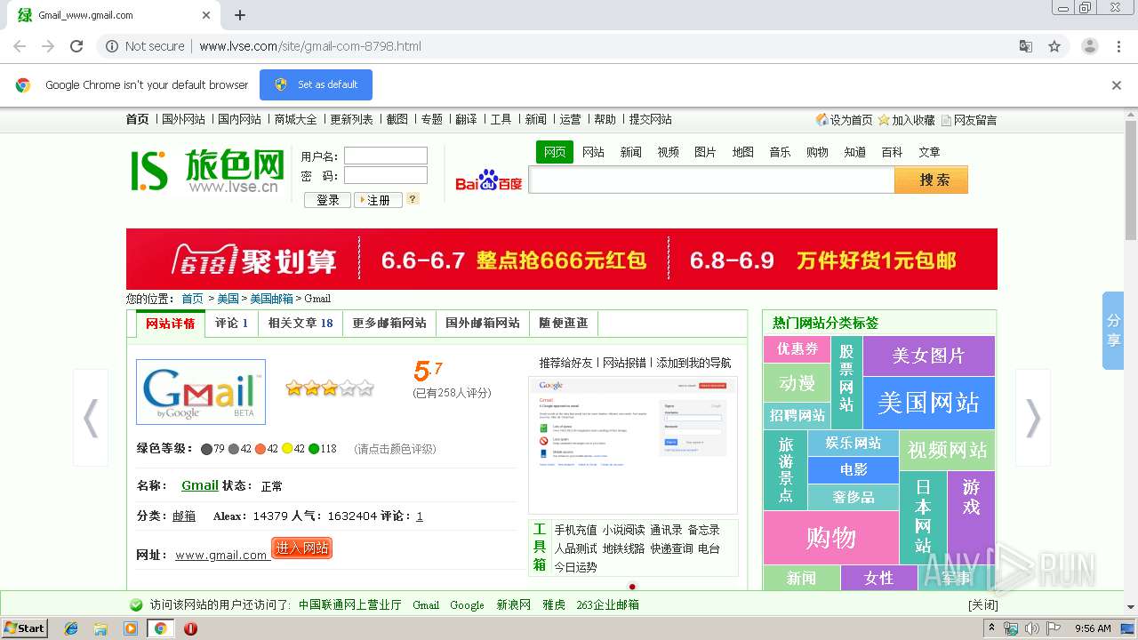Screen dimensions: 1138x640
Task: Focus the Baidu search input box
Action: click(712, 180)
